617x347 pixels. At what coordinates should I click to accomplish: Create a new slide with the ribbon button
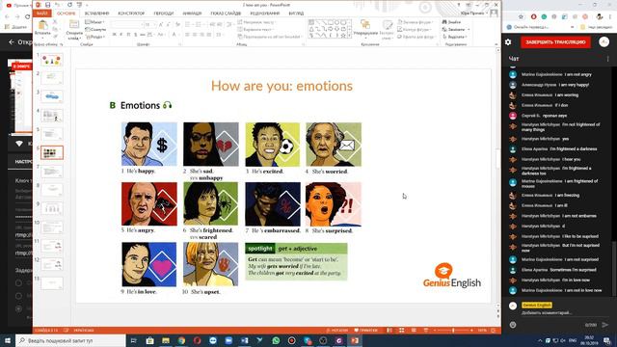tap(74, 29)
